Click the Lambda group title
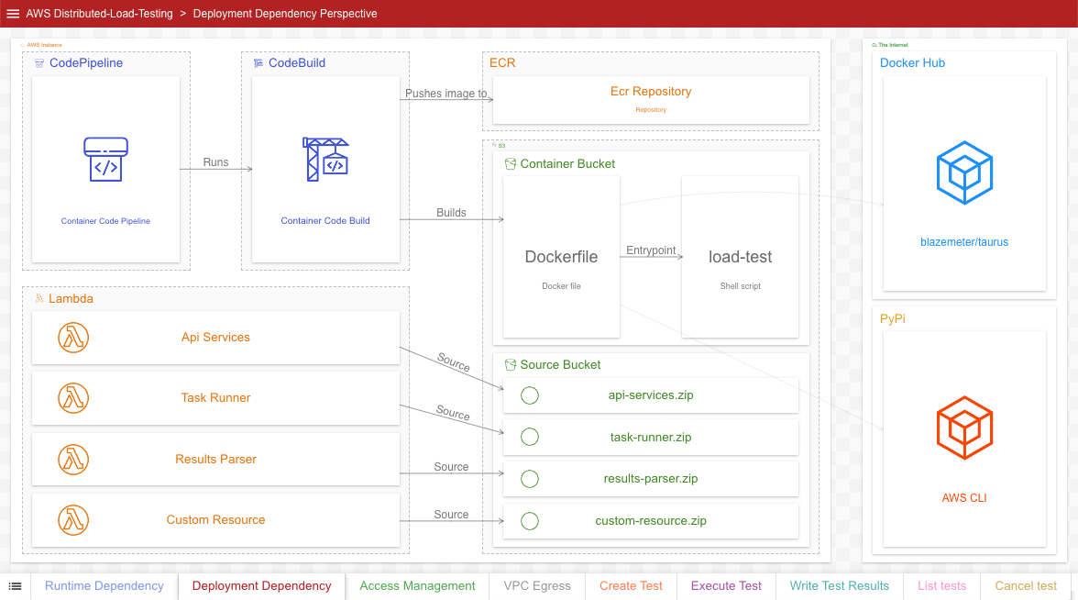 [71, 299]
